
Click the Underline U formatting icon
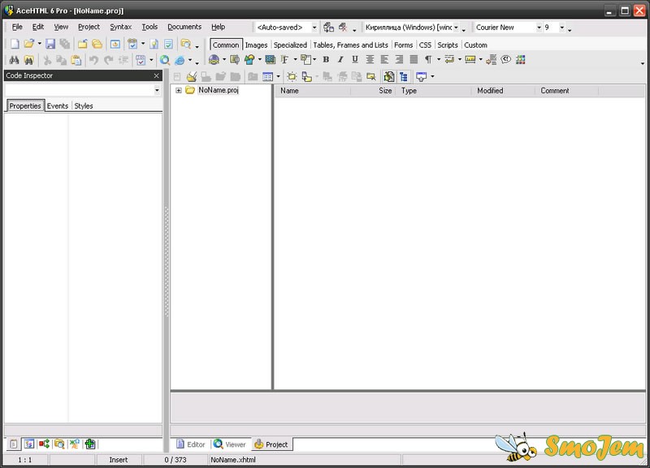pyautogui.click(x=355, y=59)
